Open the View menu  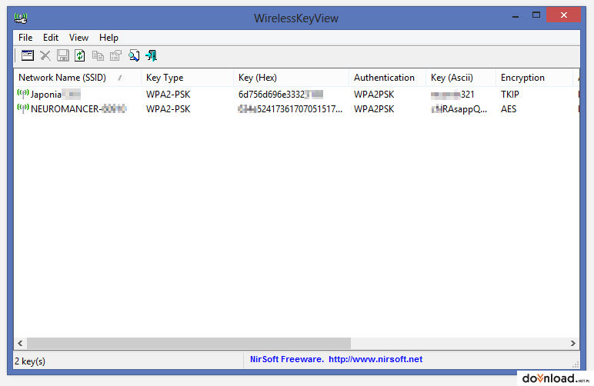pyautogui.click(x=78, y=38)
